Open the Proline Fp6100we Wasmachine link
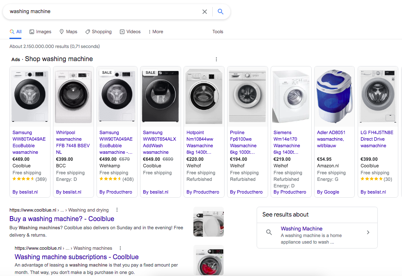402x276 pixels. (243, 142)
